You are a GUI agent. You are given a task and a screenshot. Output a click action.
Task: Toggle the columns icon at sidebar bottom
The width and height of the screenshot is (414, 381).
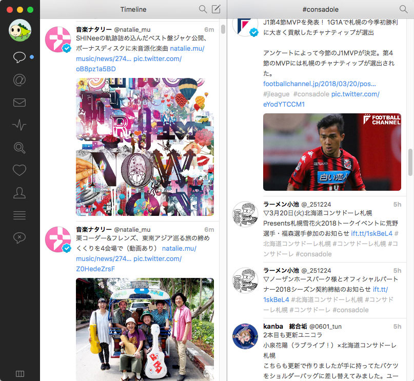(x=20, y=374)
